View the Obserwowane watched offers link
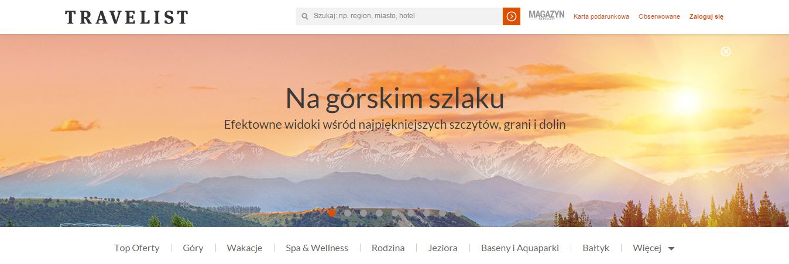The width and height of the screenshot is (789, 264). coord(659,16)
